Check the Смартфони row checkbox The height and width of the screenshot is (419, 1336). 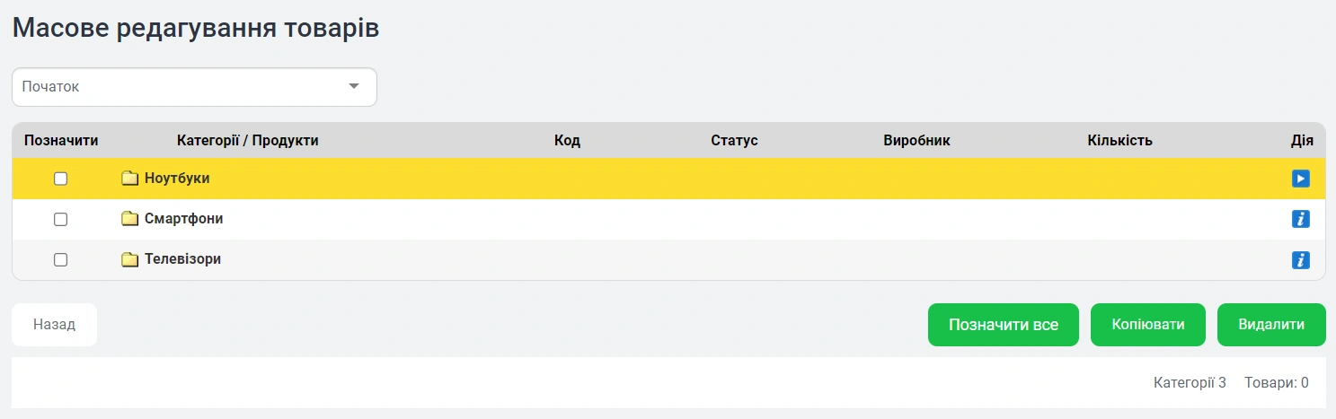(x=61, y=219)
